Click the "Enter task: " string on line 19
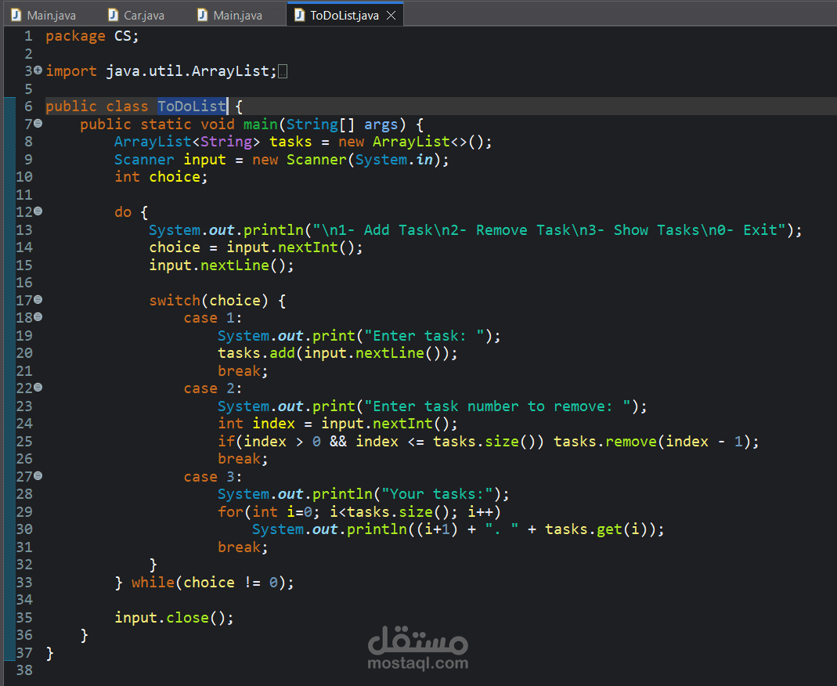 click(424, 336)
